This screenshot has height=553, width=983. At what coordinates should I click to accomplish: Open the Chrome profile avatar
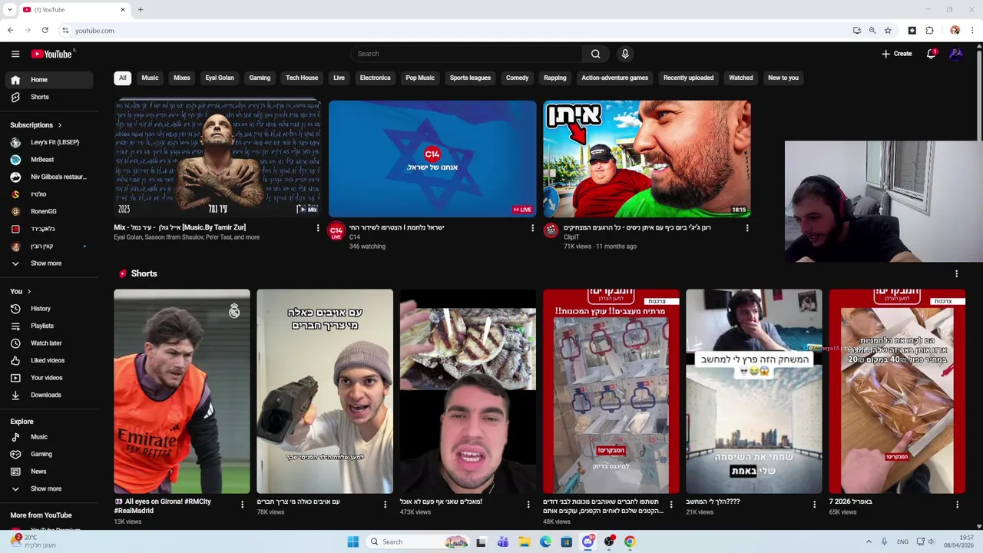tap(955, 31)
